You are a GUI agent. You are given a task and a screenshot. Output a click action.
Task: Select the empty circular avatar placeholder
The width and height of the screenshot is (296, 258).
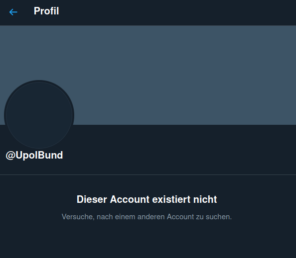[x=39, y=115]
